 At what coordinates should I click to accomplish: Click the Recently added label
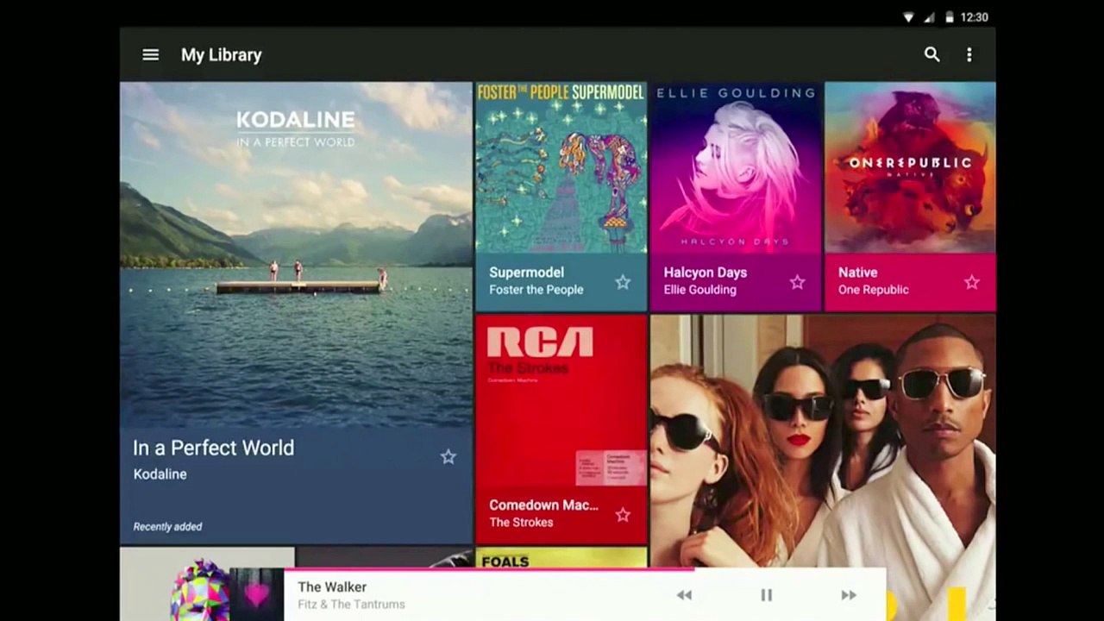[x=167, y=526]
